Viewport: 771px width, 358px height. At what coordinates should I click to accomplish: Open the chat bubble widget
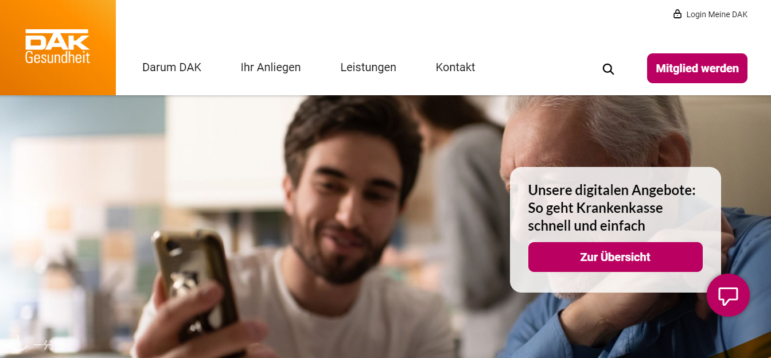pyautogui.click(x=728, y=295)
